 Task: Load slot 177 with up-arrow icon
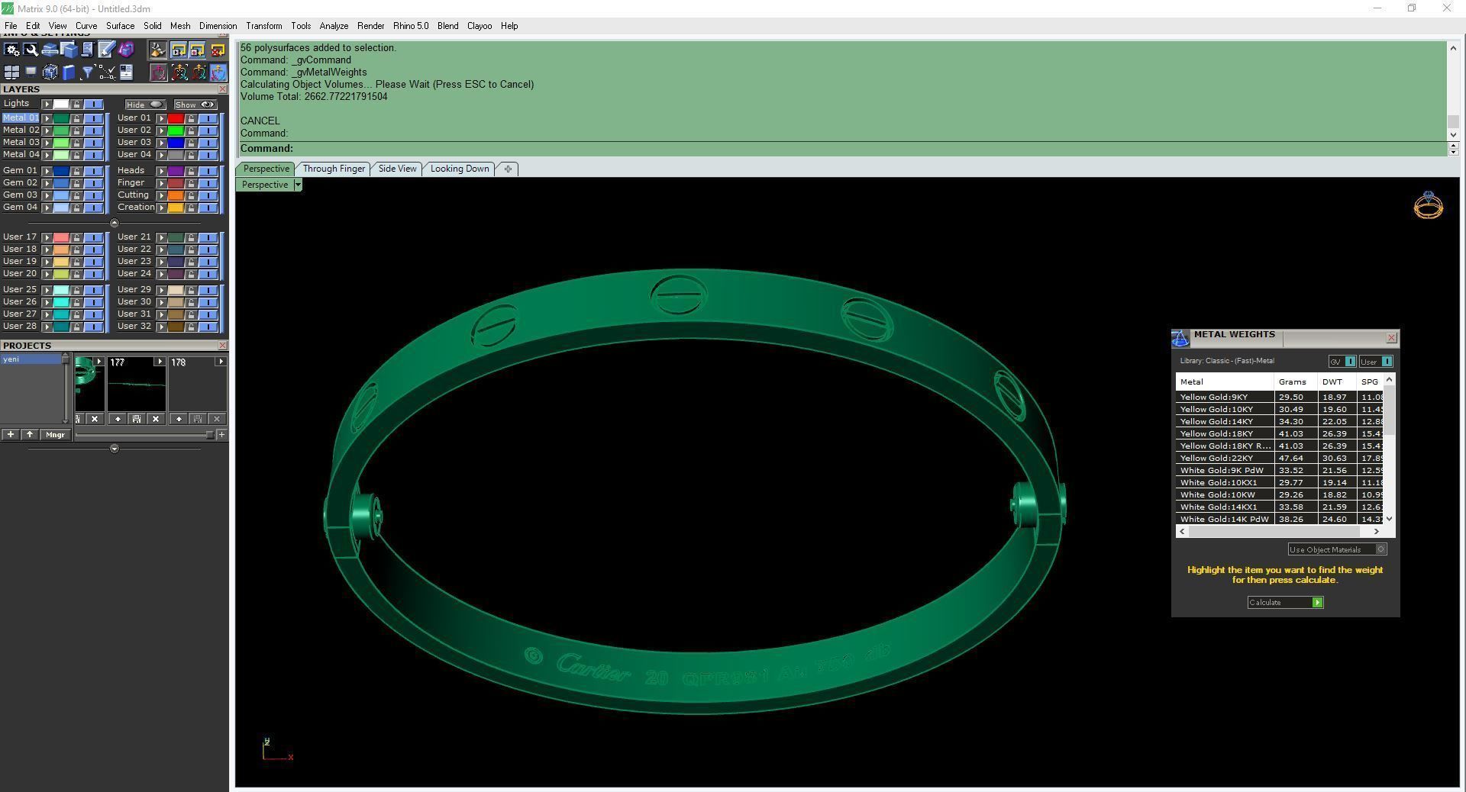[x=118, y=419]
